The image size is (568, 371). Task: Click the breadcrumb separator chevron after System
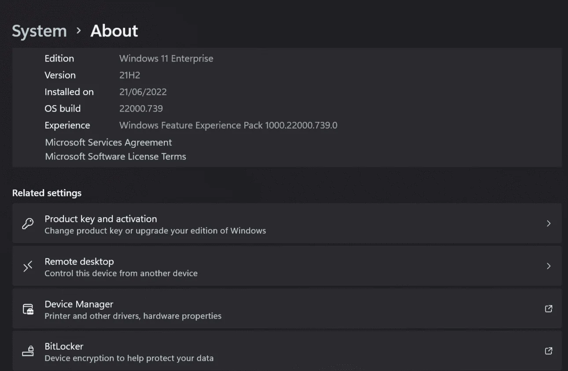point(79,31)
